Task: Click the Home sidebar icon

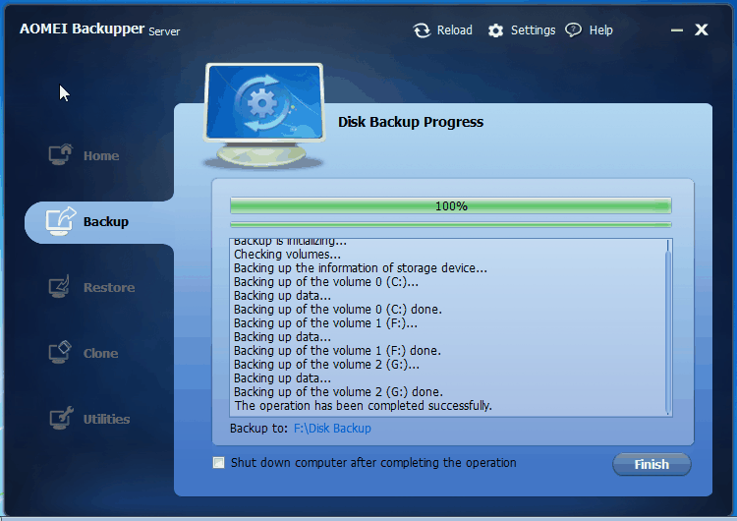Action: (x=61, y=154)
